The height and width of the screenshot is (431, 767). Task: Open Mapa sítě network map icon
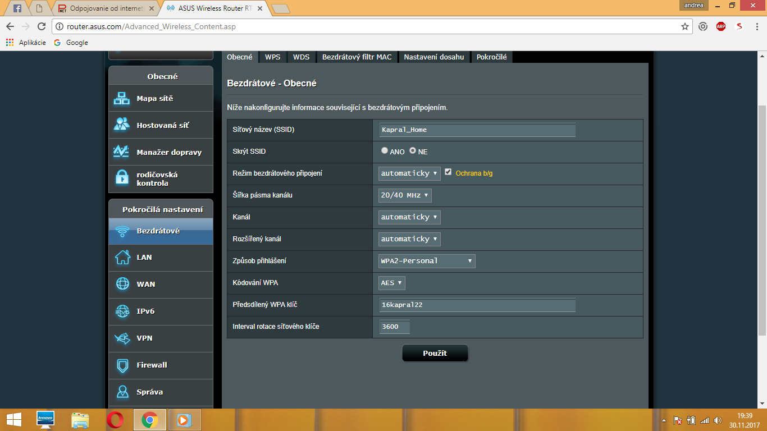[x=122, y=98]
